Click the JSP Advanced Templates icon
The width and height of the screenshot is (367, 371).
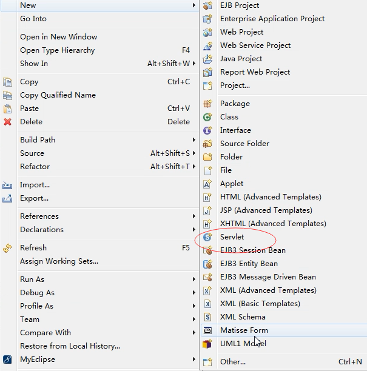click(x=207, y=210)
